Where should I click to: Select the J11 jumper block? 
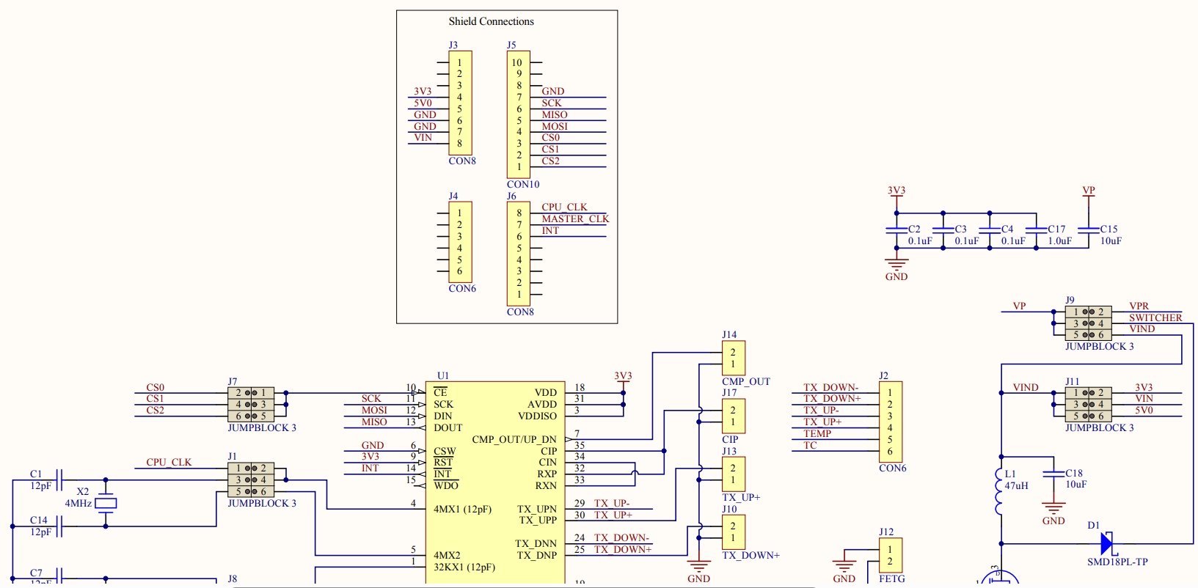click(1088, 405)
